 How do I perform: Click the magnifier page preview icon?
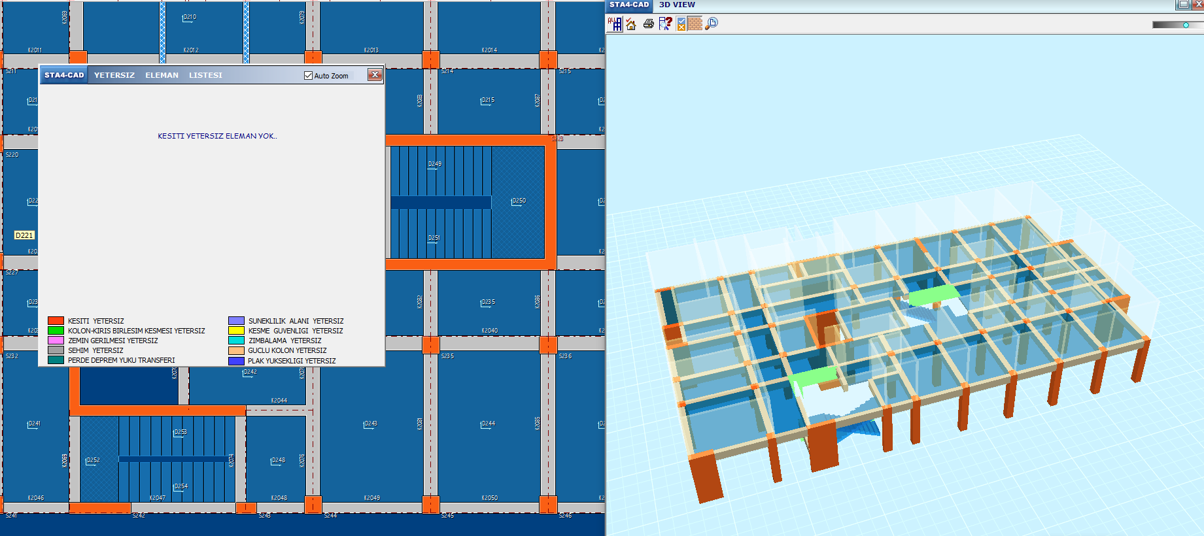click(712, 24)
